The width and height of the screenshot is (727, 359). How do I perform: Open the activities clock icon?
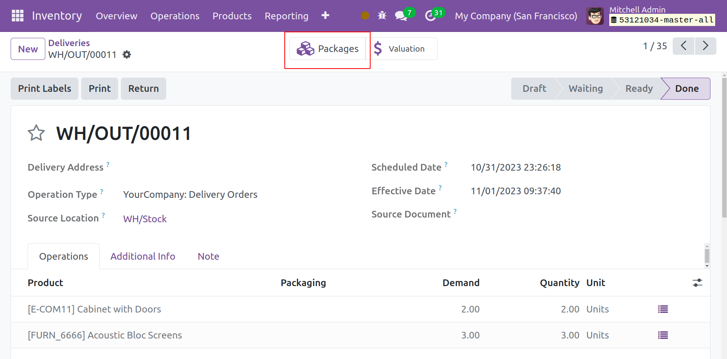click(430, 16)
